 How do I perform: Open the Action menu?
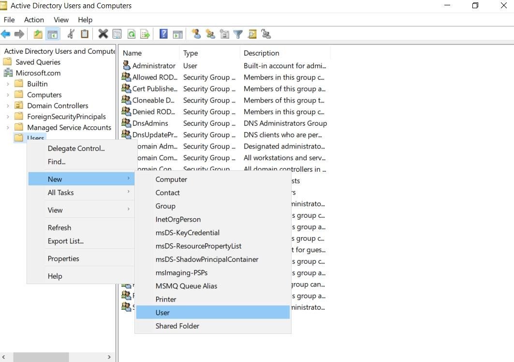34,20
